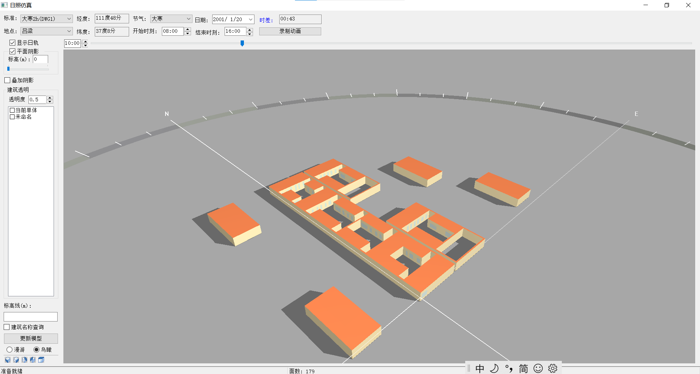Click the fifth cube view icon
Viewport: 700px width, 374px height.
41,360
